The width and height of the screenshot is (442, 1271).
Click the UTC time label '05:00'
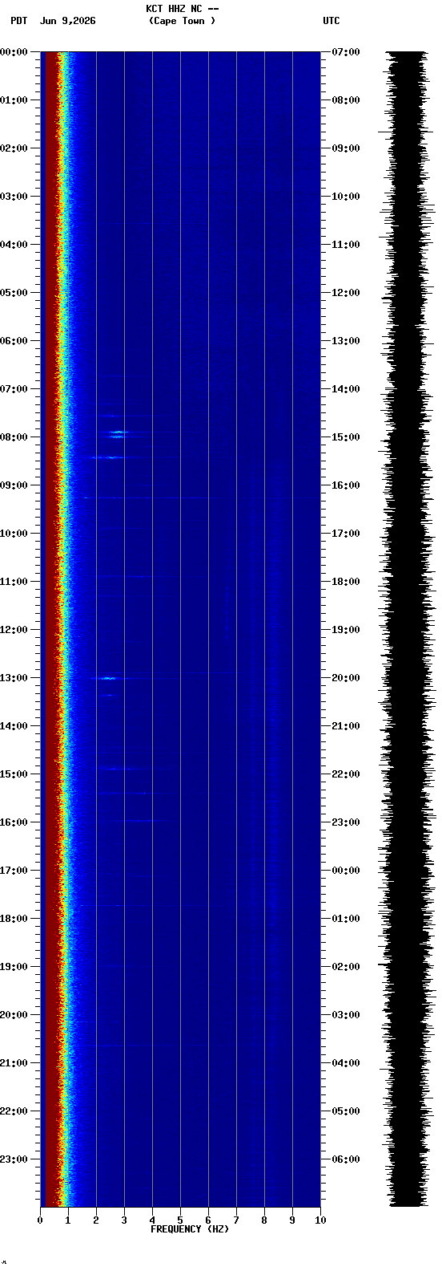coord(346,1111)
